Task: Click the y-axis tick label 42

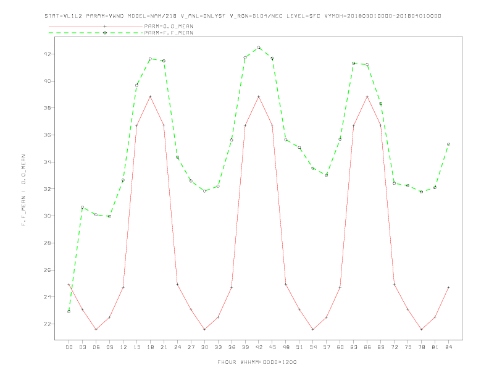Action: click(x=47, y=54)
